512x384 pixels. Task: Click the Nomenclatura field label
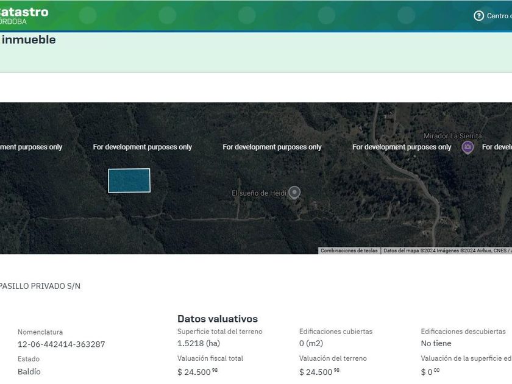pos(40,332)
